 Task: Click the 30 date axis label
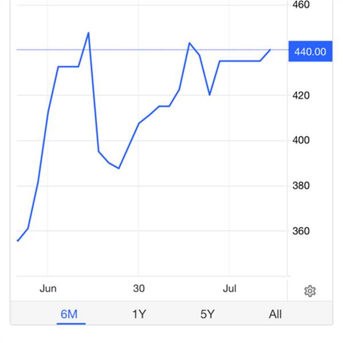tap(139, 289)
